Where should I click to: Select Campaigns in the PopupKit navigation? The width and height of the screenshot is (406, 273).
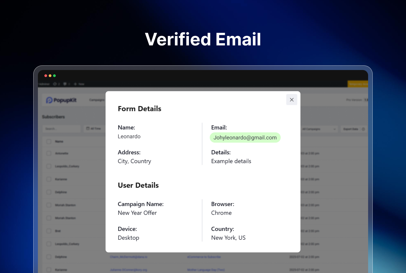tap(97, 100)
